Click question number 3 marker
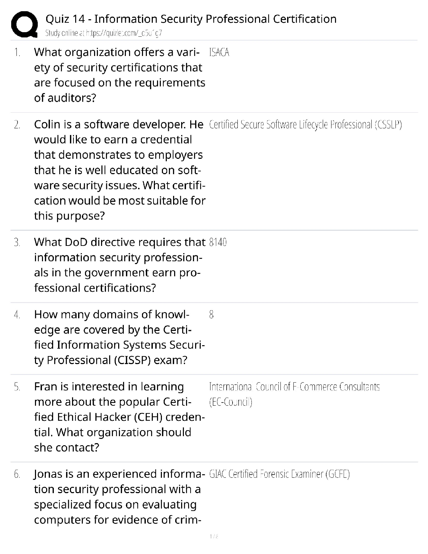This screenshot has height=554, width=428. (x=17, y=242)
